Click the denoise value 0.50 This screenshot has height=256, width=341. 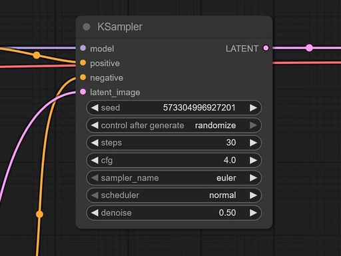(x=227, y=213)
